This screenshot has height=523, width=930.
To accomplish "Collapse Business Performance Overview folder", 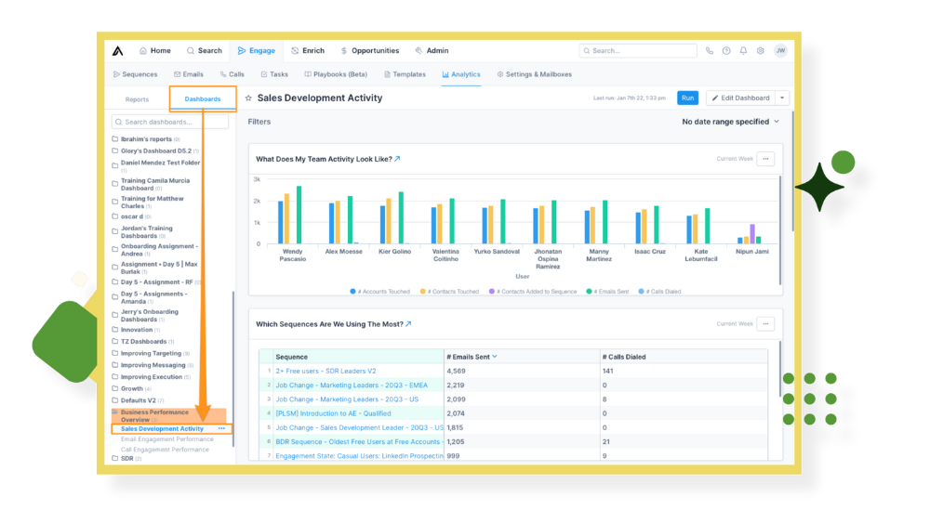I will [168, 416].
